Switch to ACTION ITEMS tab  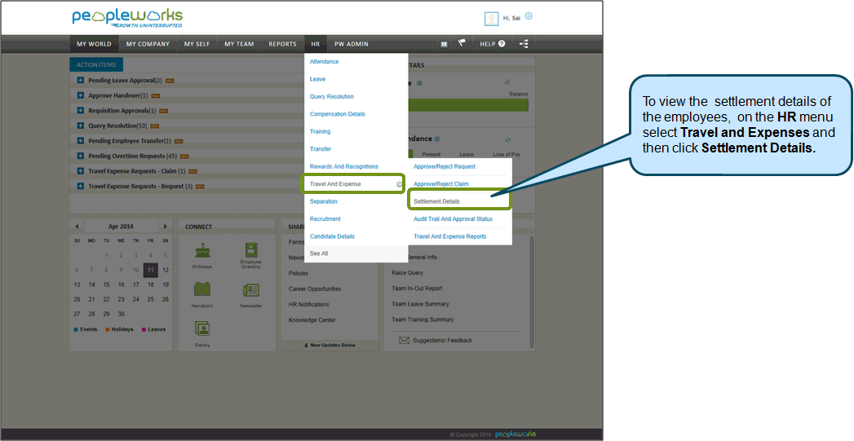(96, 64)
